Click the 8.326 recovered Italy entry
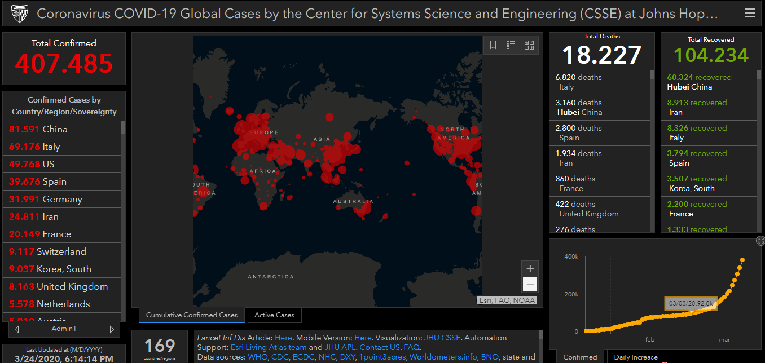Screen dimensions: 765x363 (x=709, y=133)
